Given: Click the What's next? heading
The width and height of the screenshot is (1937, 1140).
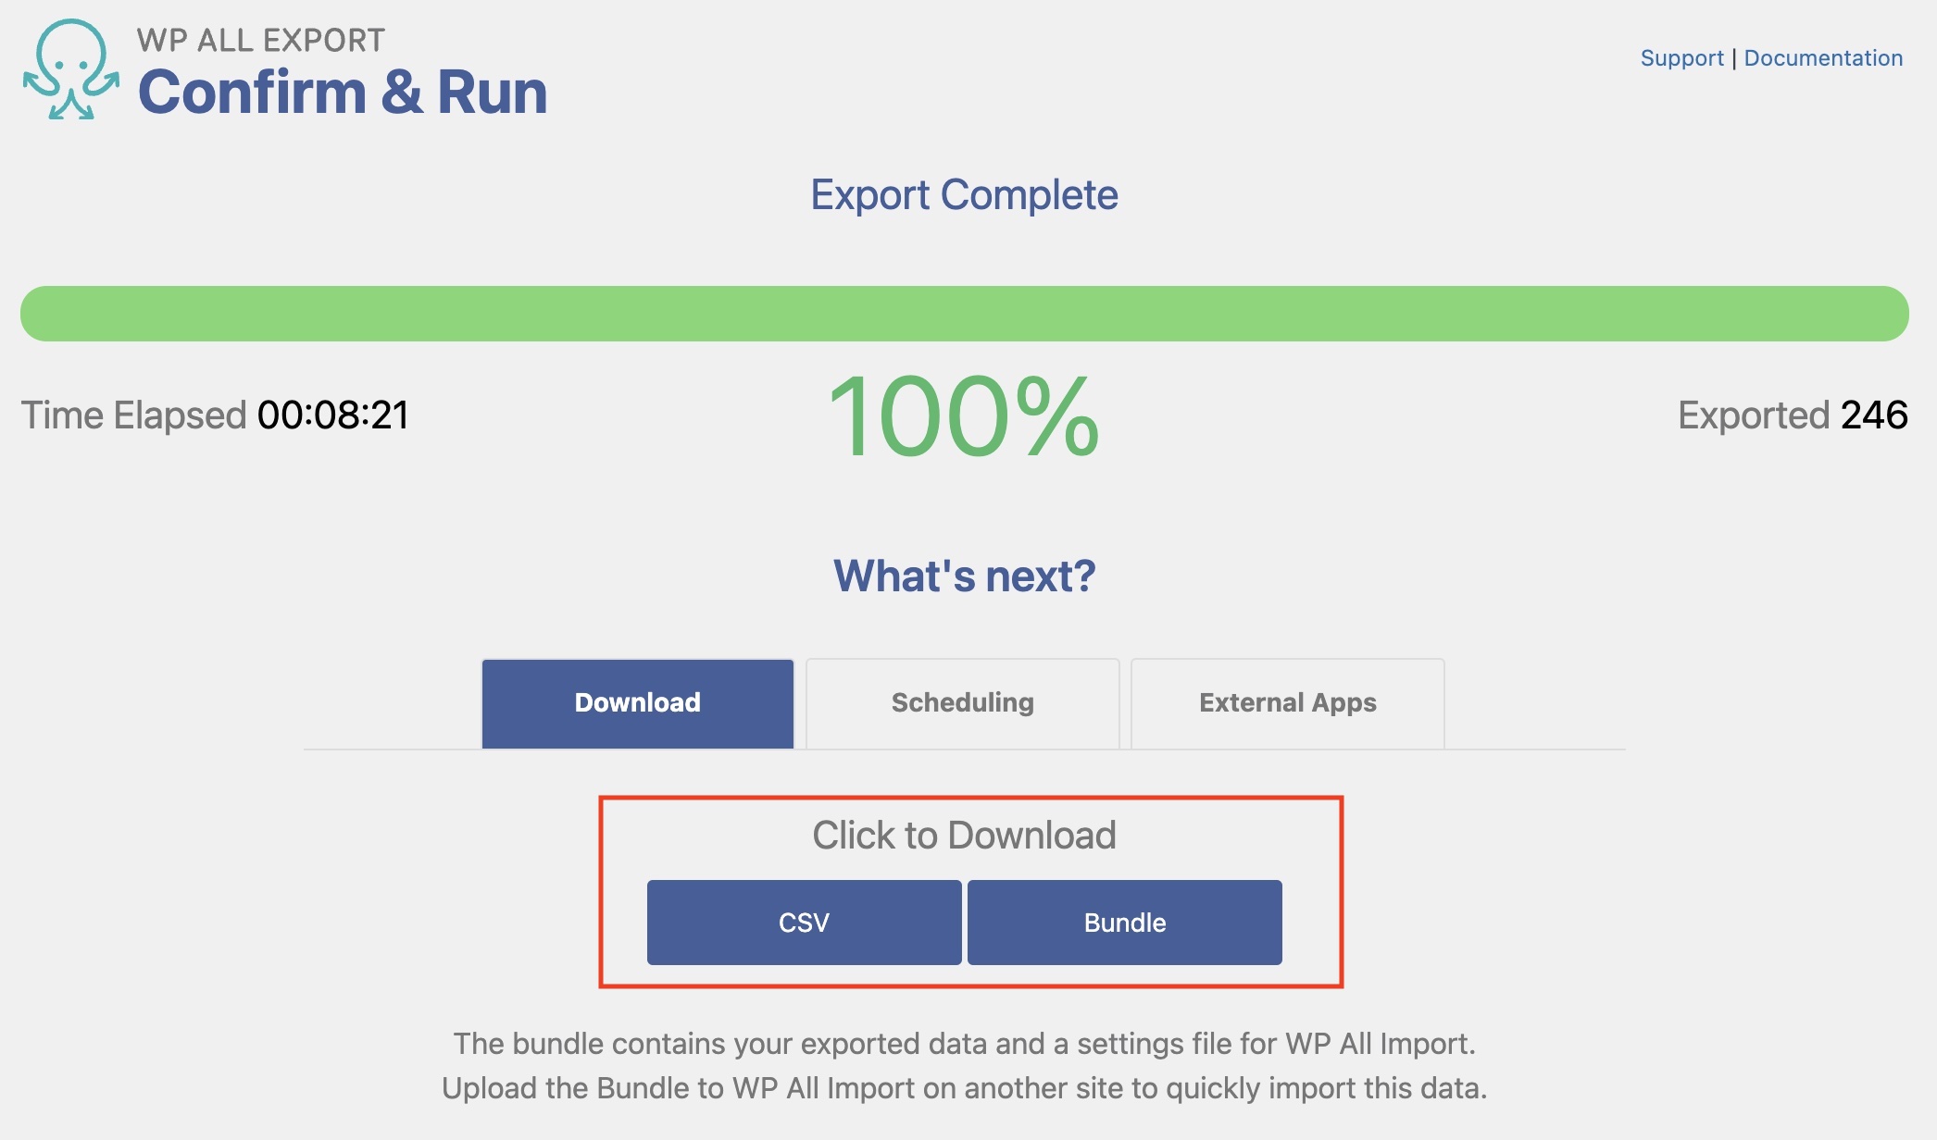Looking at the screenshot, I should pos(965,576).
